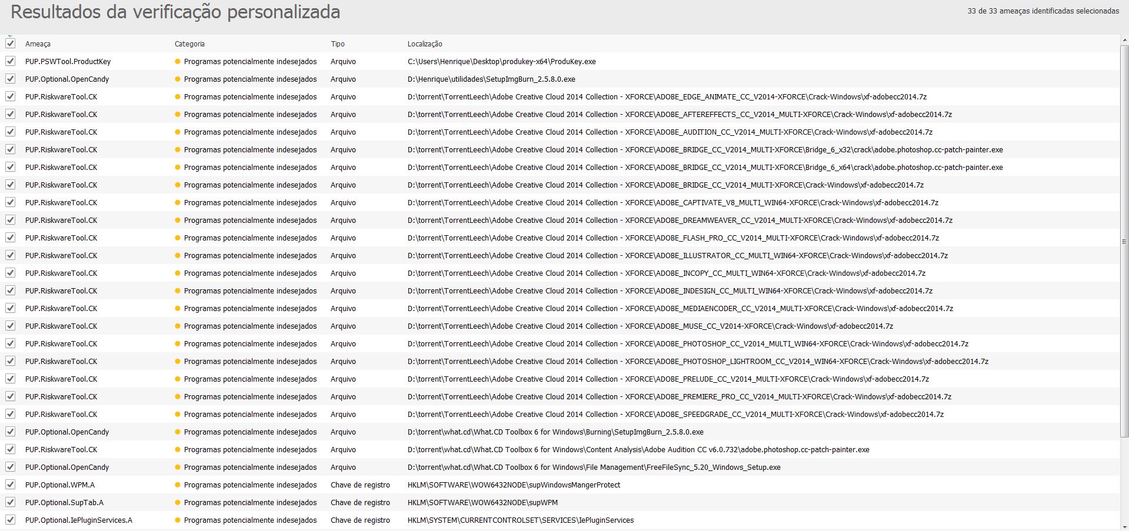Uncheck checkbox for ADOBE_CAPTIVATE_V8 row
The image size is (1129, 531).
(11, 202)
